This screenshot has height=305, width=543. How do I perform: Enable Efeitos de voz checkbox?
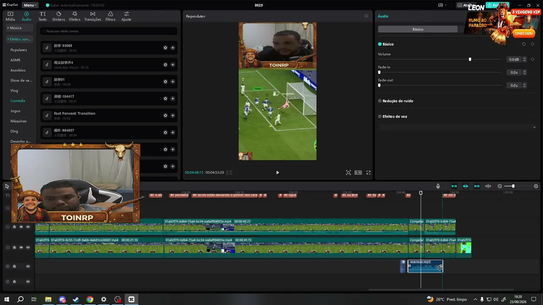point(380,116)
